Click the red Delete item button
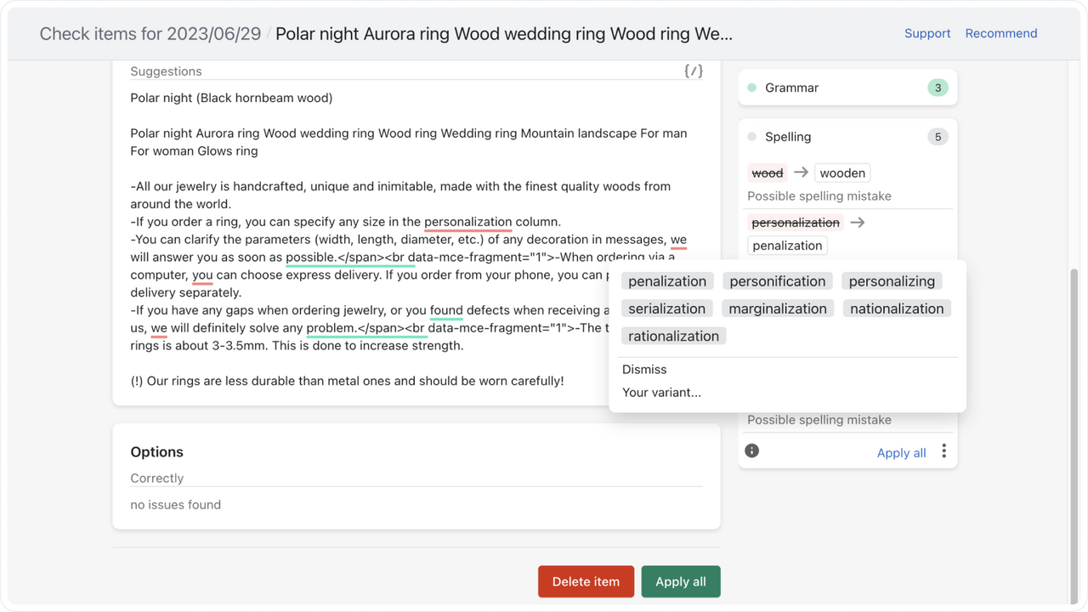 [x=586, y=581]
